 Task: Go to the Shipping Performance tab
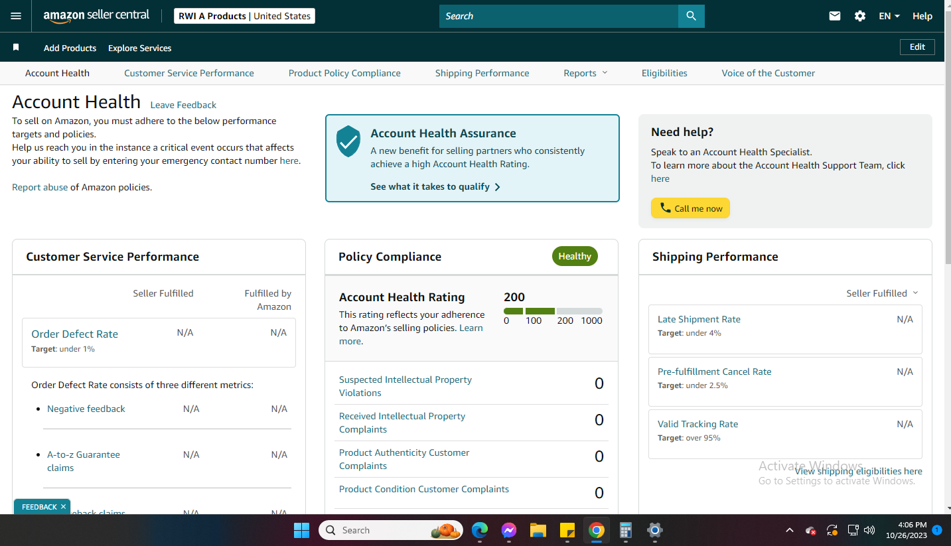click(x=482, y=73)
